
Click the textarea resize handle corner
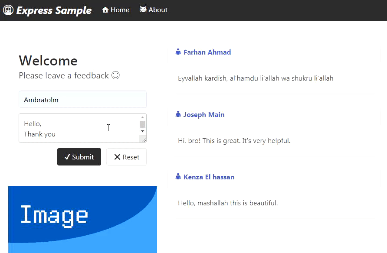coord(144,140)
